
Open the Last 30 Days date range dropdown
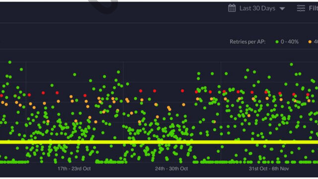tap(257, 8)
